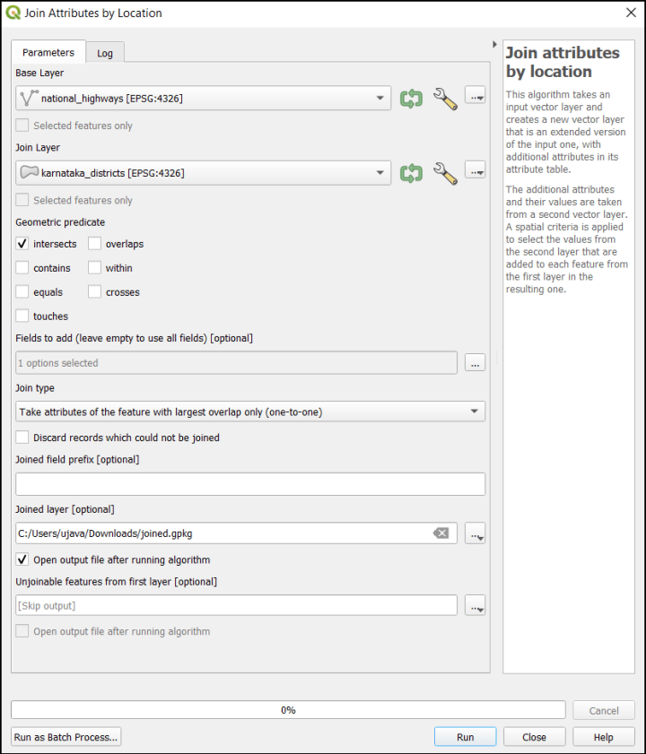This screenshot has width=646, height=754.
Task: Switch to the Log tab
Action: 105,53
